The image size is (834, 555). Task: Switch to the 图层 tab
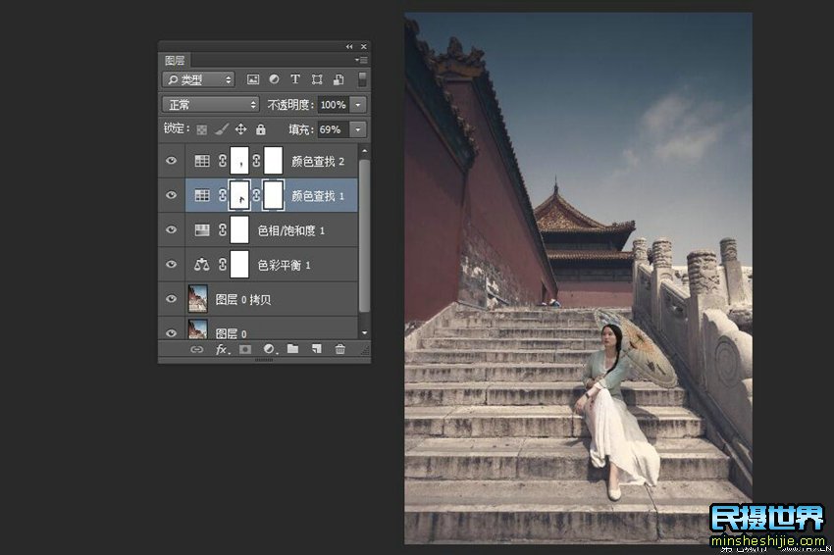[x=175, y=60]
